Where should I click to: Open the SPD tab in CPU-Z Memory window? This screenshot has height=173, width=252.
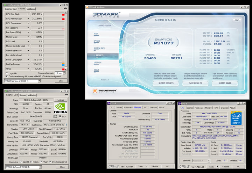(x=145, y=108)
